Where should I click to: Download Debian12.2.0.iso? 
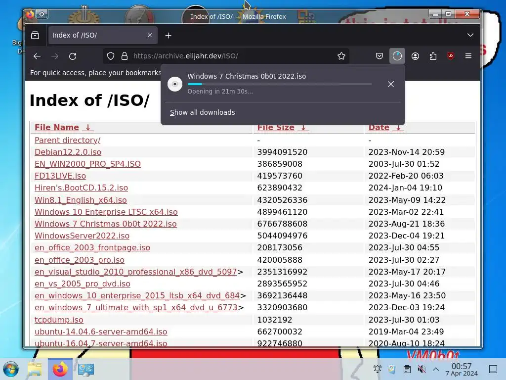68,152
